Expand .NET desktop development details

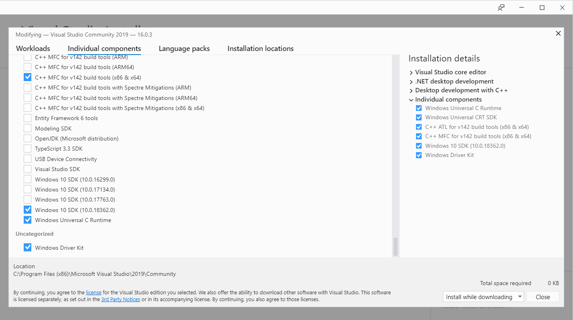[x=411, y=82]
